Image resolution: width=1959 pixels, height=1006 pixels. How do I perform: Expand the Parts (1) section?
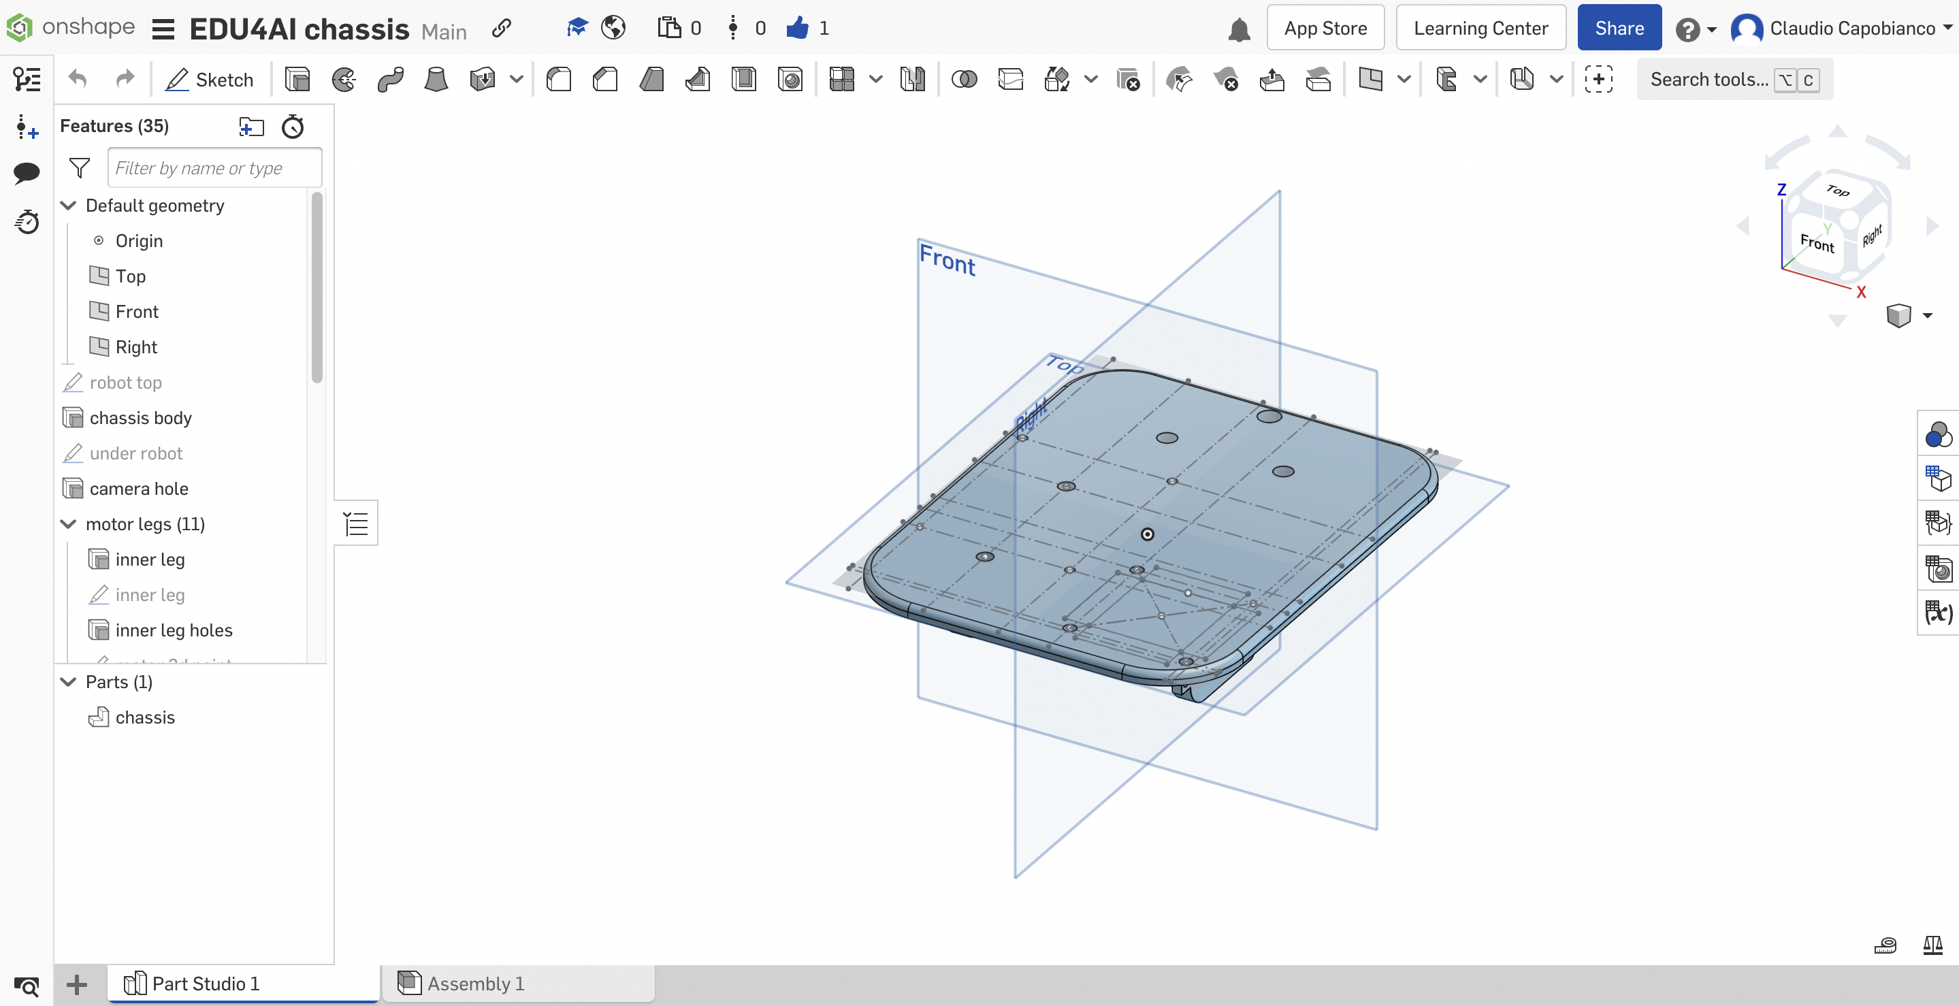pos(68,681)
